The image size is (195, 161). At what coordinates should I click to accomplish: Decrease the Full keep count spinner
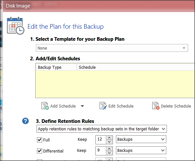[x=109, y=142]
